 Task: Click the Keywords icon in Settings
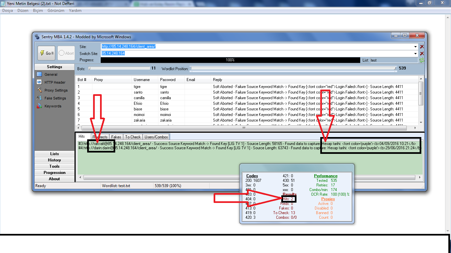tap(39, 106)
